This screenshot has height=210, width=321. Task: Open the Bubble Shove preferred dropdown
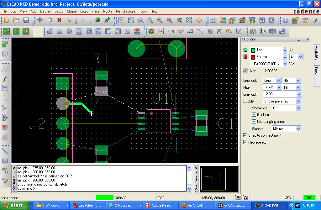click(298, 101)
